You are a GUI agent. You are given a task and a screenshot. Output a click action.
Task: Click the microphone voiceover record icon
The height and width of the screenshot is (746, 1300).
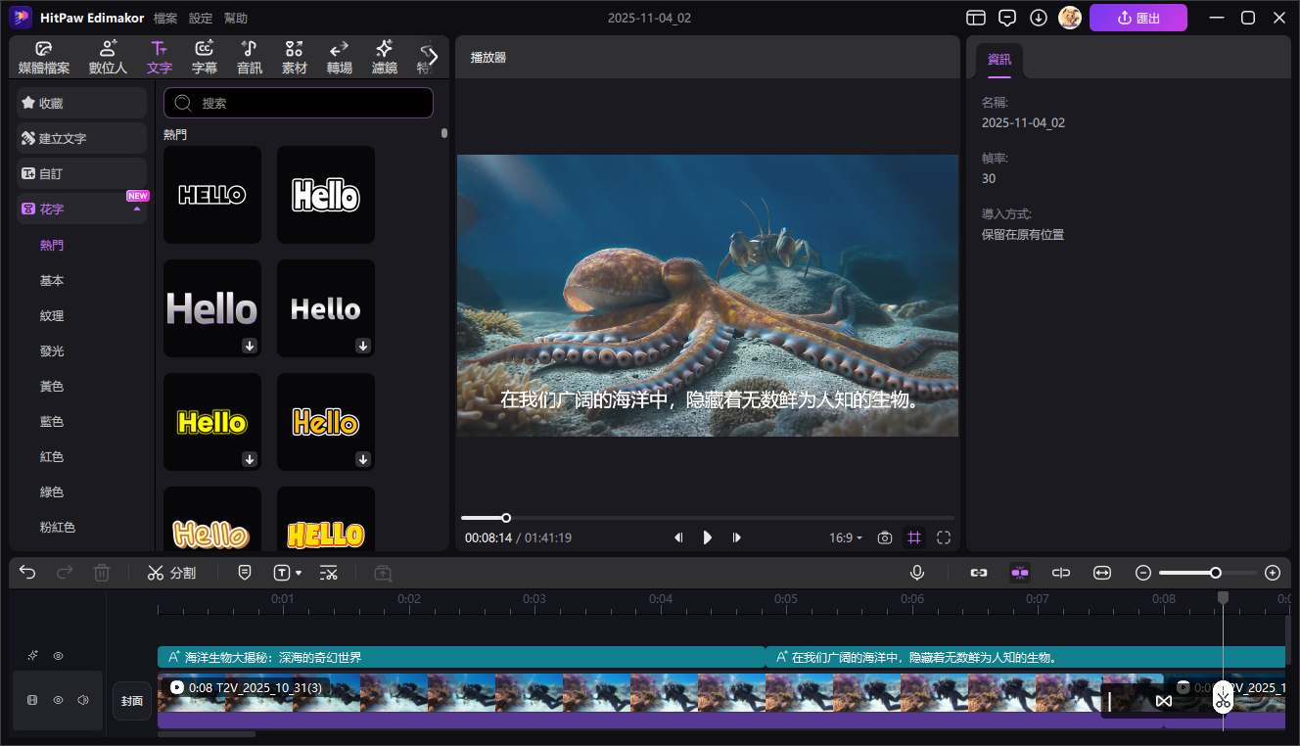[x=917, y=573]
